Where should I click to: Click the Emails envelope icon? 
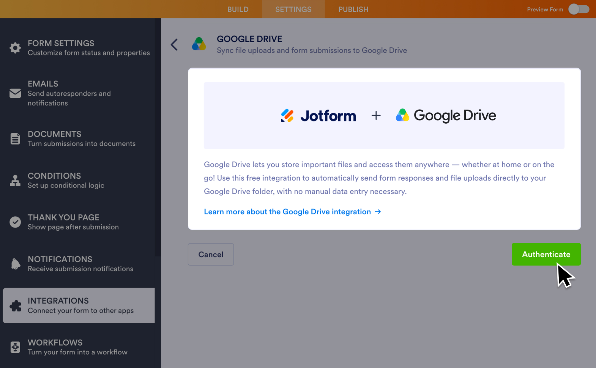coord(15,93)
